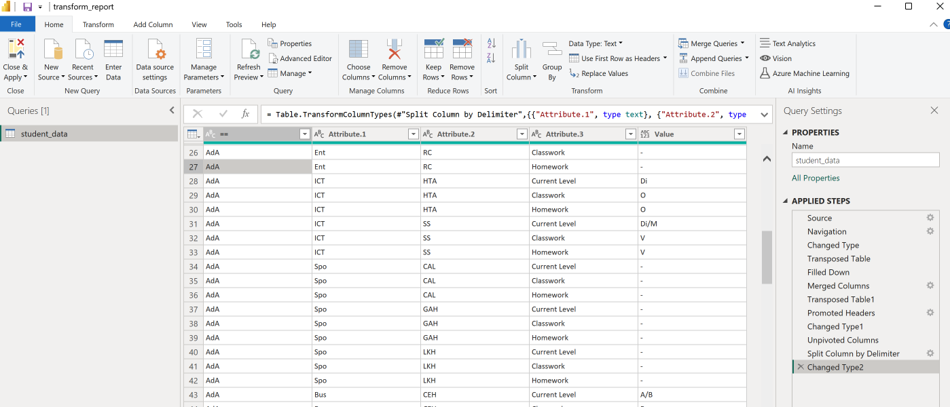Open the Attribute.3 column filter dropdown
Viewport: 950px width, 407px height.
(630, 134)
